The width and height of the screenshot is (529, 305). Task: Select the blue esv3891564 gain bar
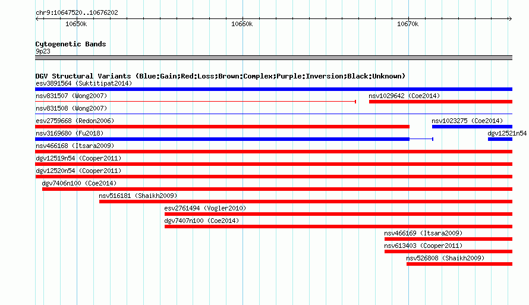[x=273, y=89]
